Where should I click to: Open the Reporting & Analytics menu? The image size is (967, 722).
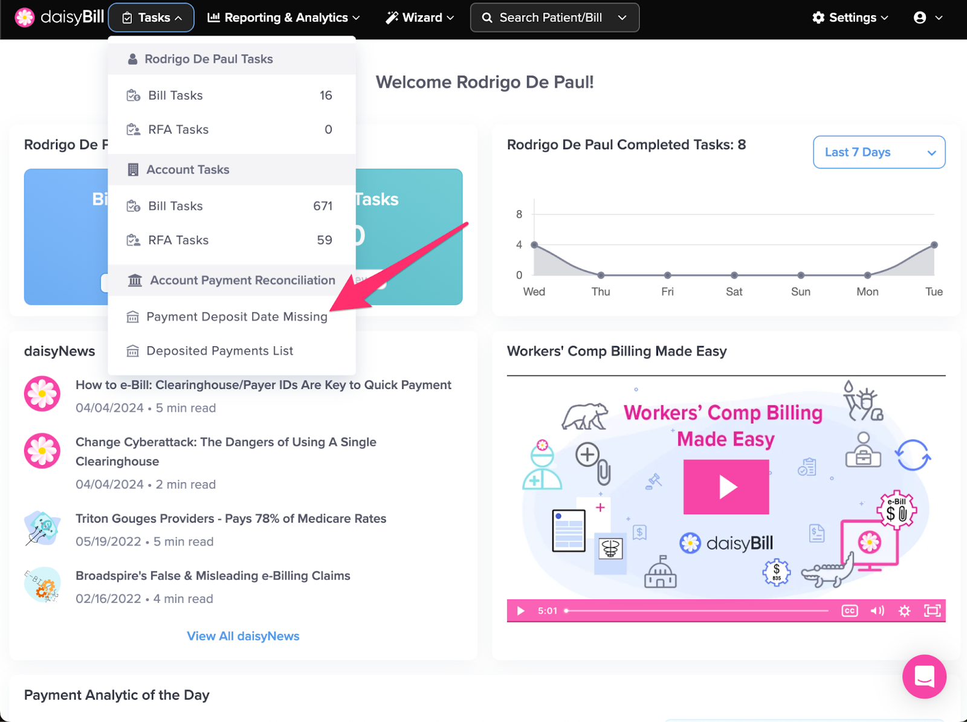283,18
